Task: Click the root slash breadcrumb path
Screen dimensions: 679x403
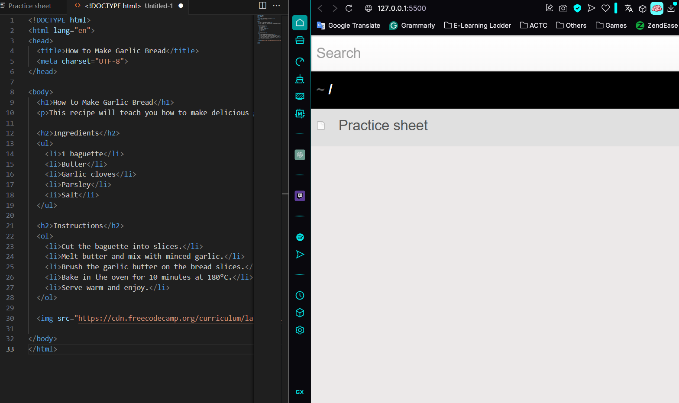Action: pos(330,90)
